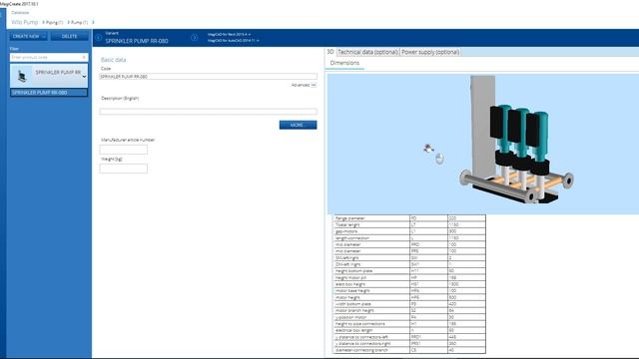Open the Create New dropdown arrow
Image resolution: width=639 pixels, height=359 pixels.
point(44,36)
